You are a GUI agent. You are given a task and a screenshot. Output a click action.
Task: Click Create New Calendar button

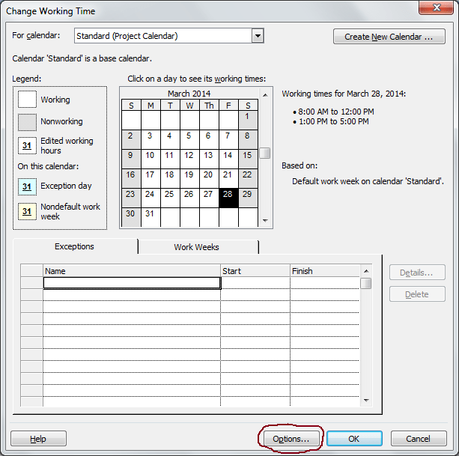point(389,37)
